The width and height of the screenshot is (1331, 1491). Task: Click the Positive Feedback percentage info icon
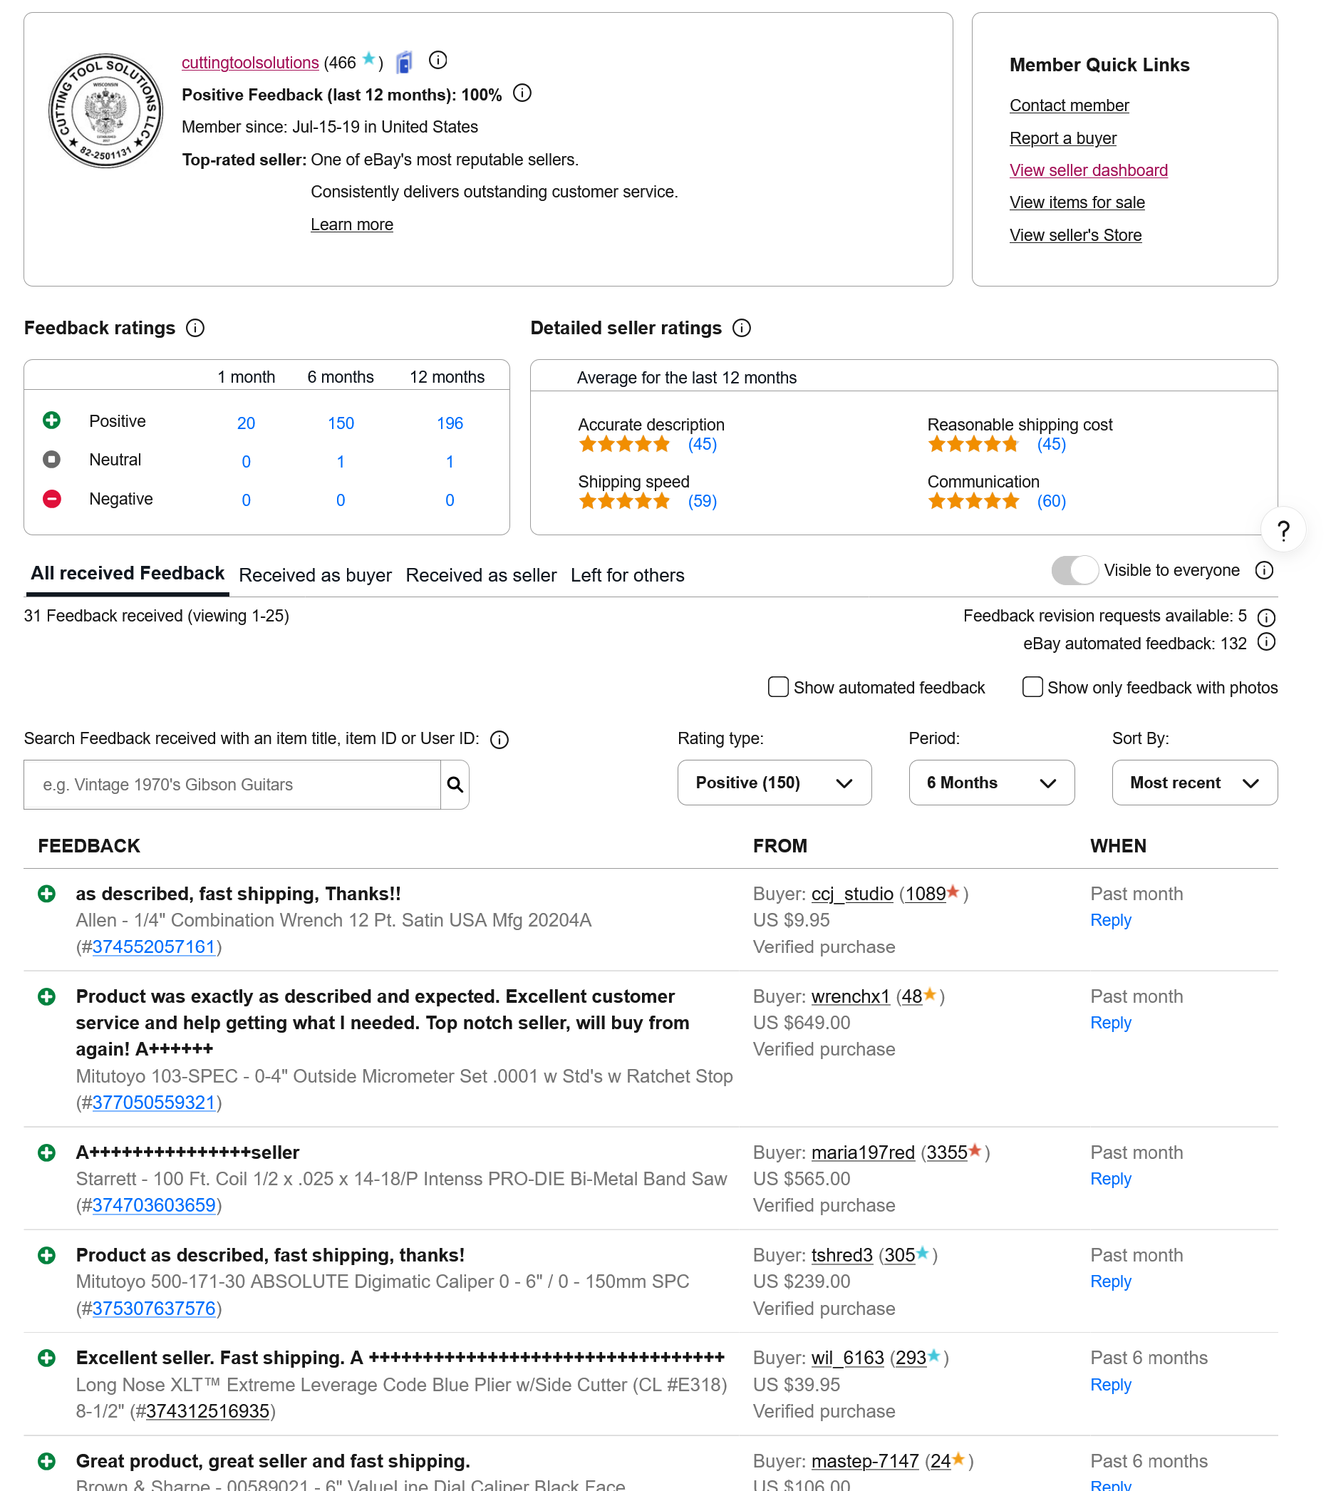pyautogui.click(x=522, y=93)
